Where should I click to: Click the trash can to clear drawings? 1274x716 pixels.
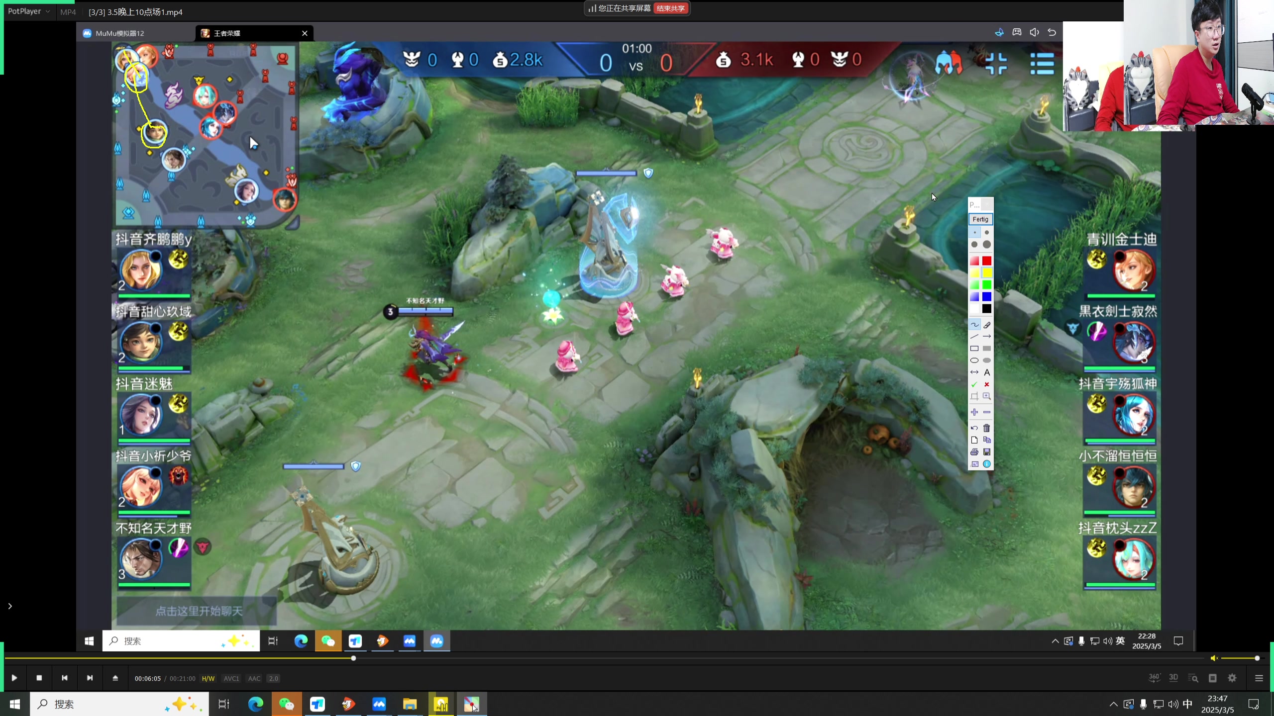[x=987, y=428]
